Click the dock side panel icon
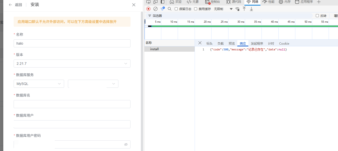The width and height of the screenshot is (338, 151). tap(163, 2)
